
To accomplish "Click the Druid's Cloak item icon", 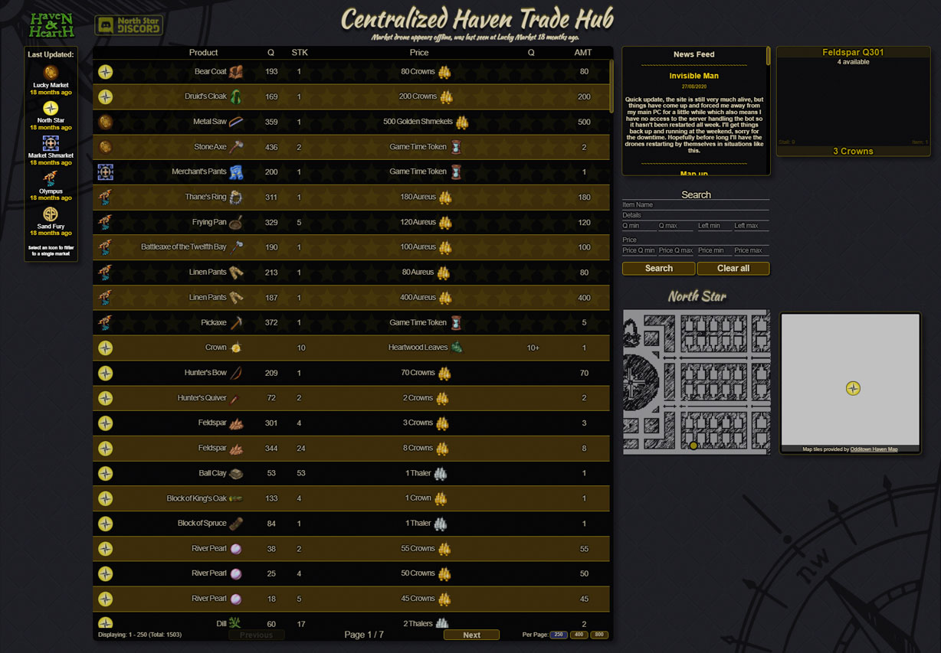I will point(237,97).
